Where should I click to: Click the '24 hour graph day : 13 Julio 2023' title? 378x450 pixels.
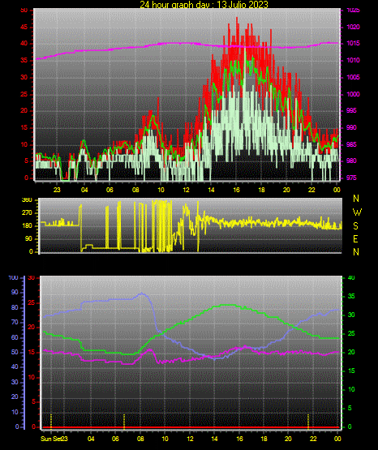click(204, 4)
